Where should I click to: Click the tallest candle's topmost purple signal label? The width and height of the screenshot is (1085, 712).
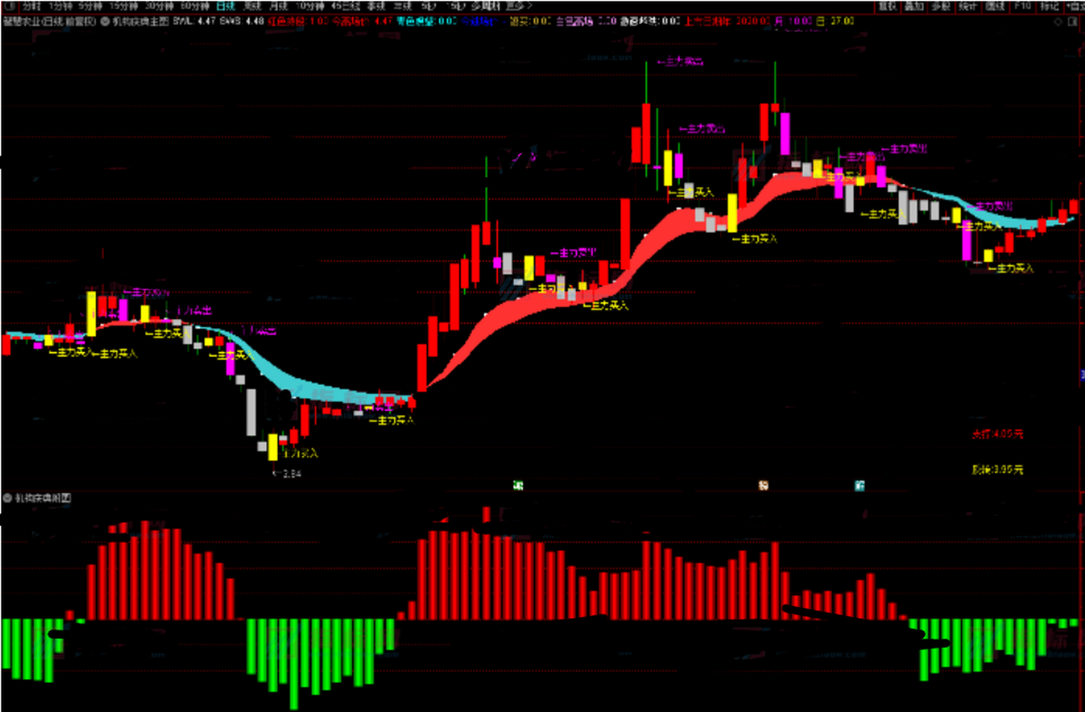tap(680, 61)
